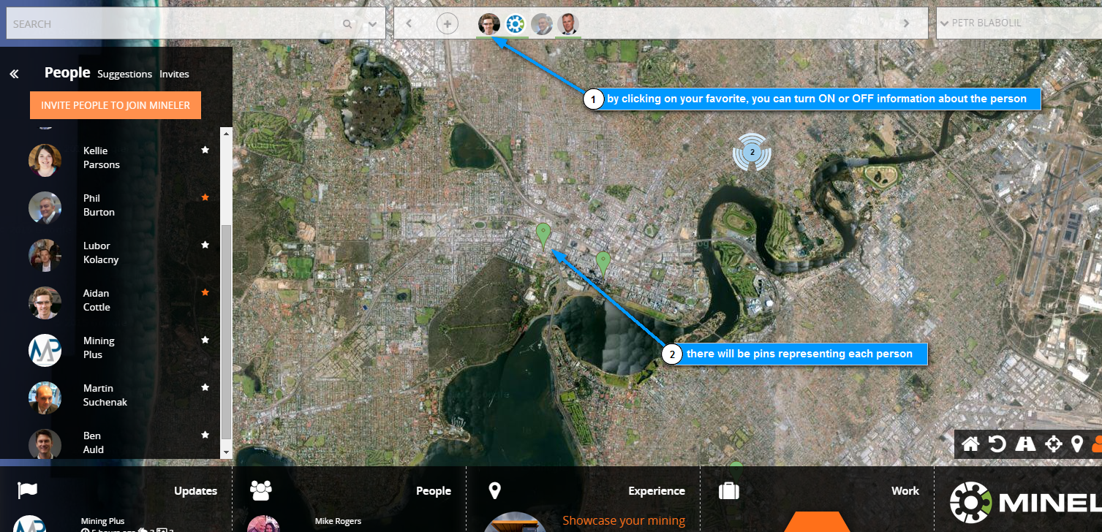Click the add favorite plus icon

click(448, 23)
